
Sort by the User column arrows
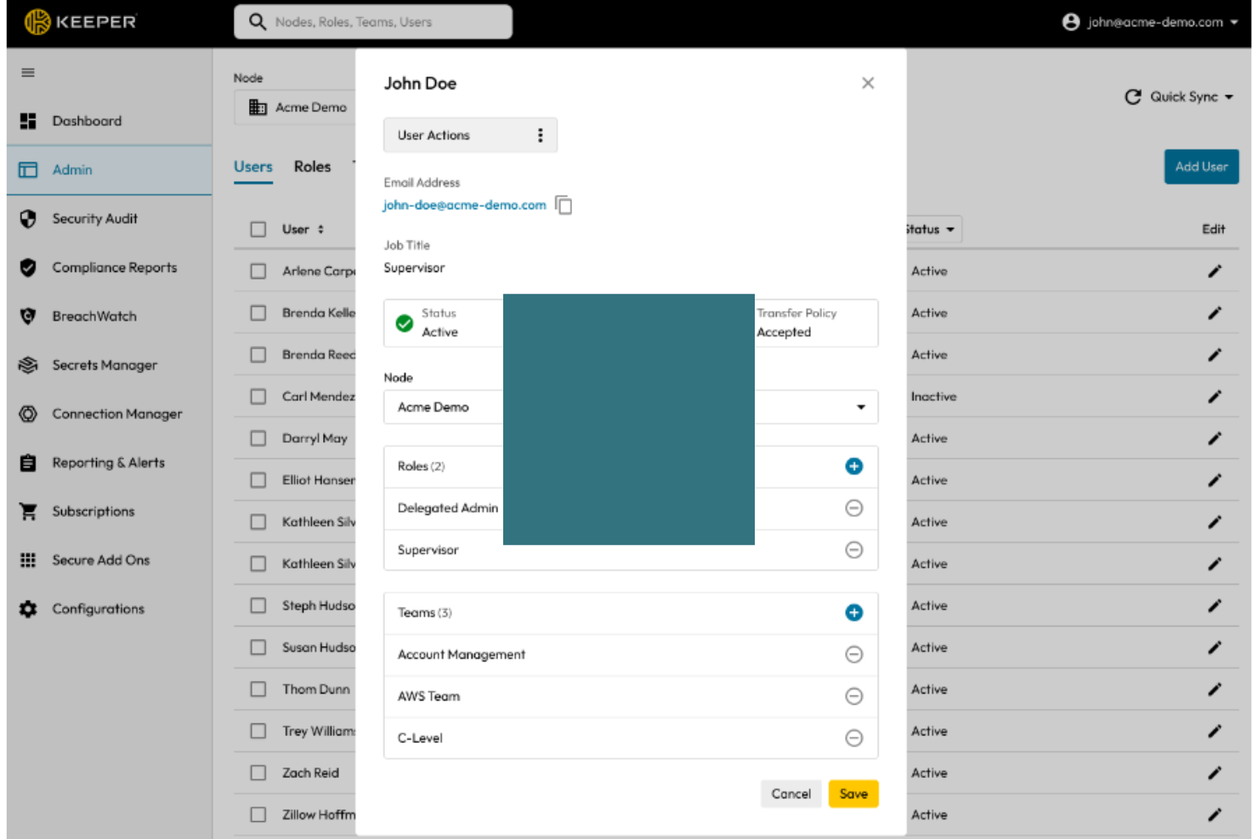point(320,230)
